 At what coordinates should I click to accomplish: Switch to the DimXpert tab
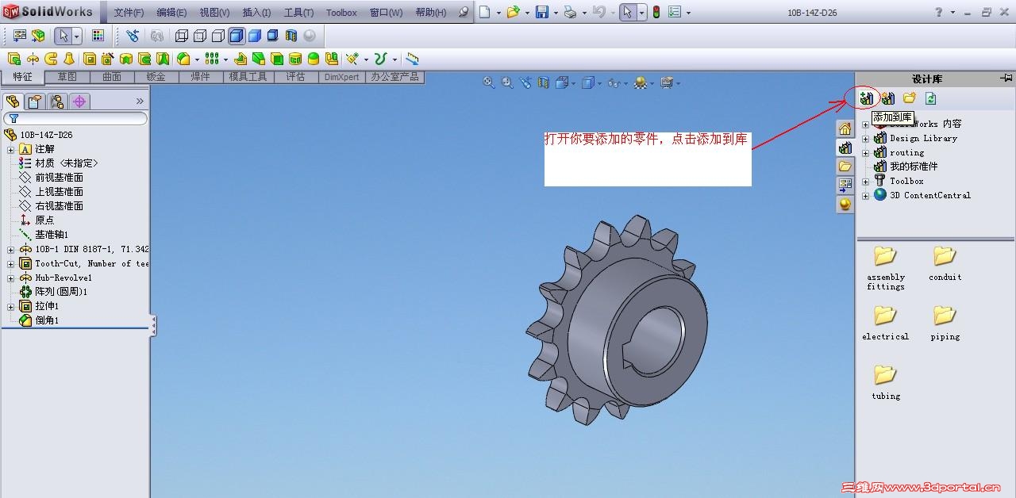(x=341, y=77)
